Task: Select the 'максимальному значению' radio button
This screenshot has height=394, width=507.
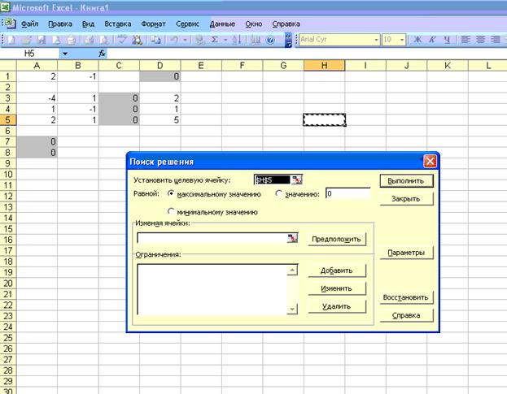Action: (x=171, y=194)
